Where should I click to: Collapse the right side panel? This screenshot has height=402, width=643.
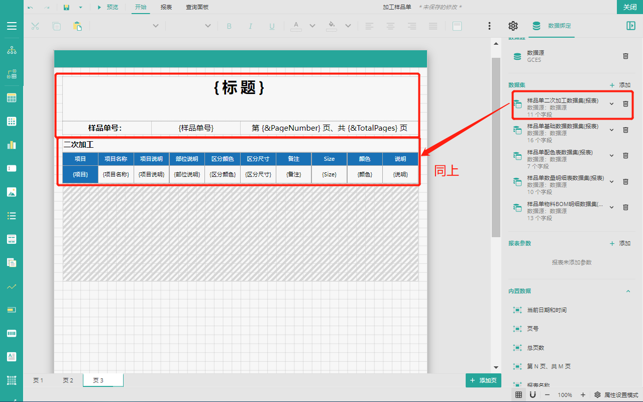[x=630, y=26]
